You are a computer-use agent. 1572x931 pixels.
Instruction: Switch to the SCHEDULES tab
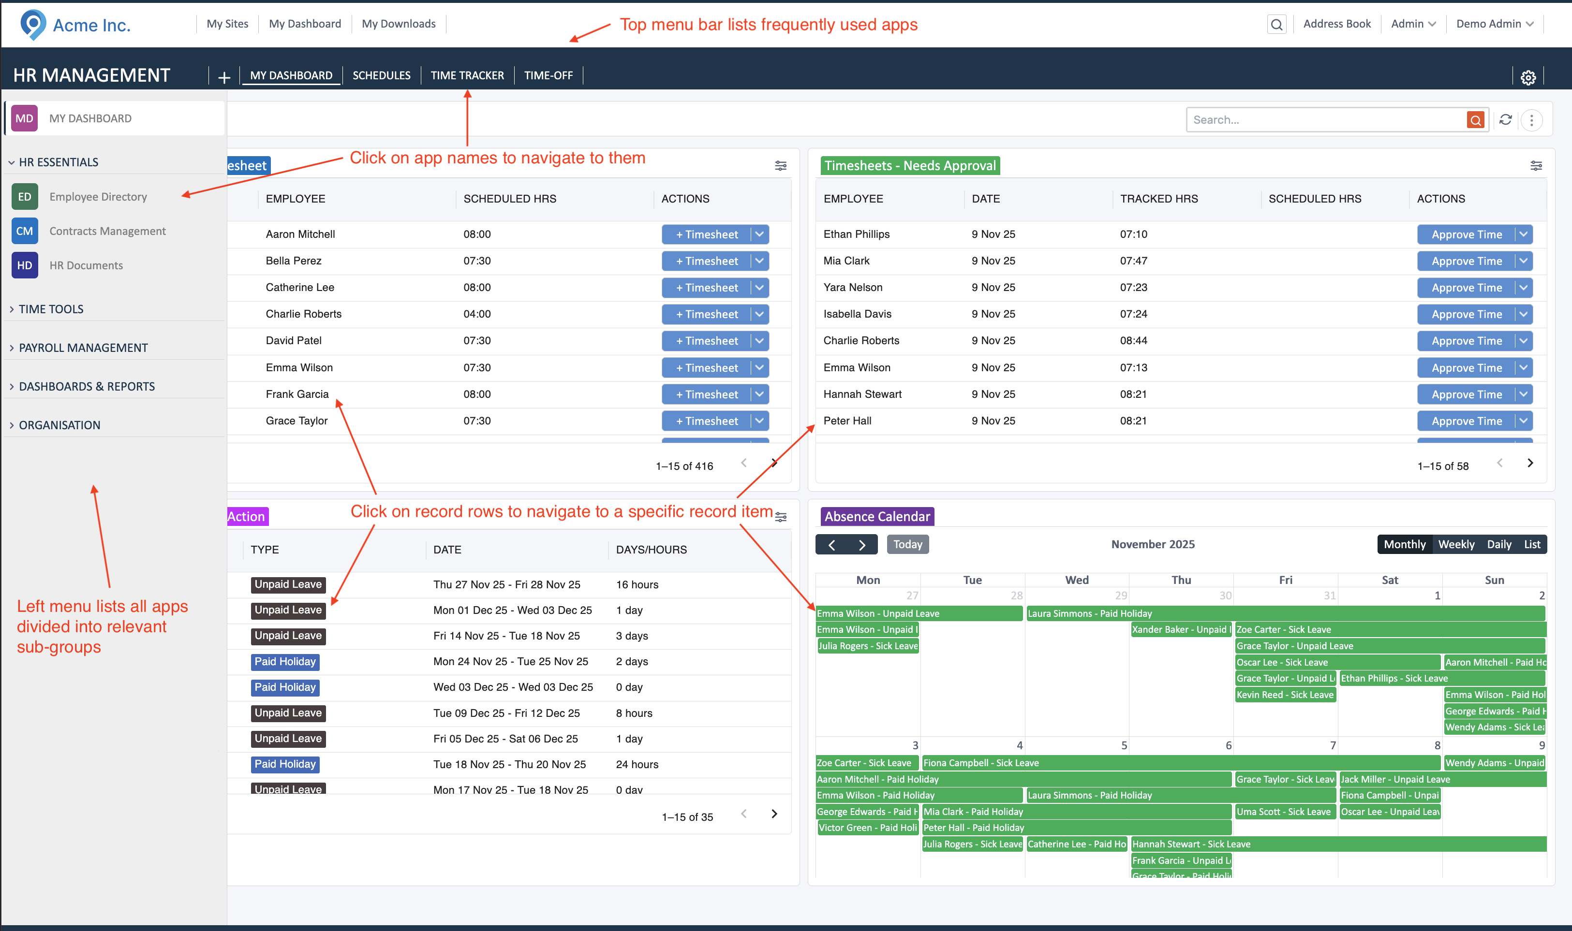[x=381, y=75]
